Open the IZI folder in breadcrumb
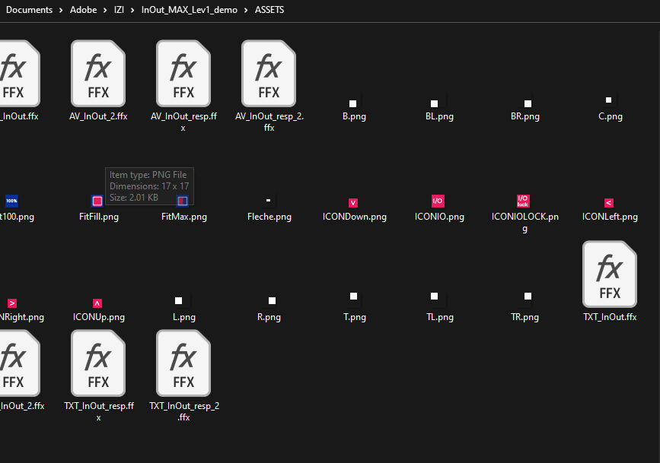The width and height of the screenshot is (660, 463). 119,10
